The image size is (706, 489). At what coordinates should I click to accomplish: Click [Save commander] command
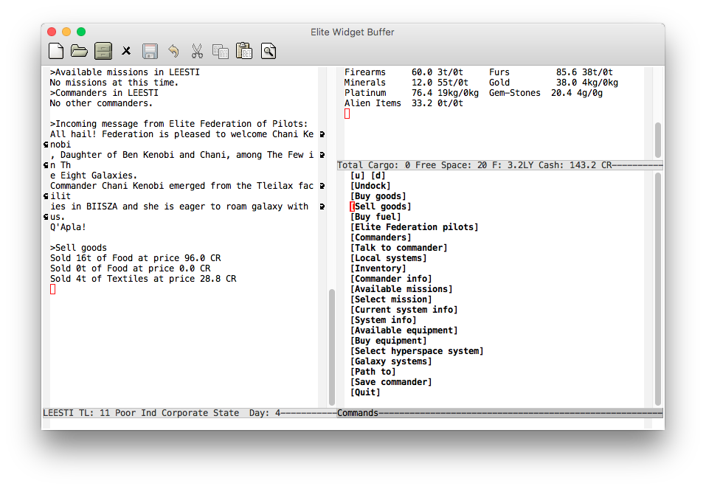(391, 382)
